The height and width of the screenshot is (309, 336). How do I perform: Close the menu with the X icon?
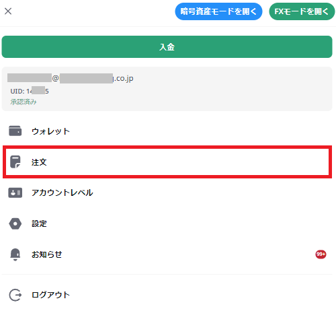(x=8, y=11)
